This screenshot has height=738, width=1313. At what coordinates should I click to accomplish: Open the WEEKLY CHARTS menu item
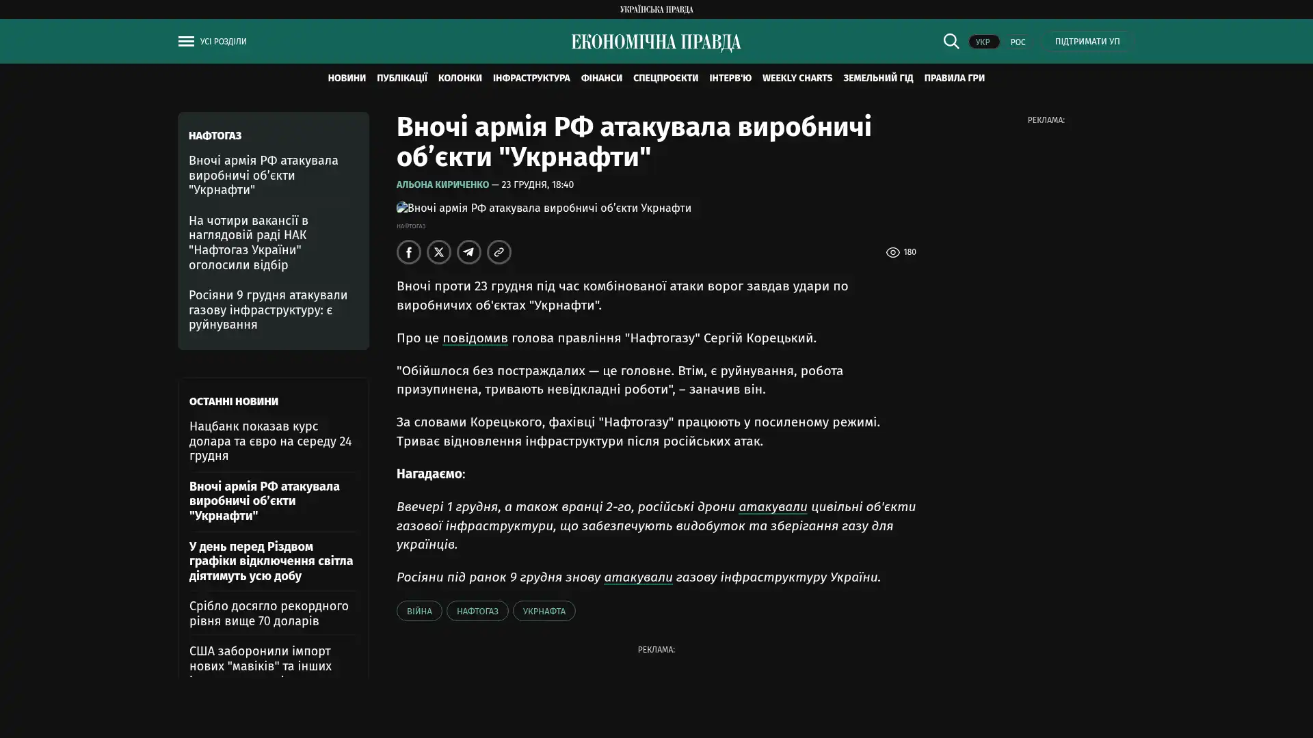click(x=797, y=78)
